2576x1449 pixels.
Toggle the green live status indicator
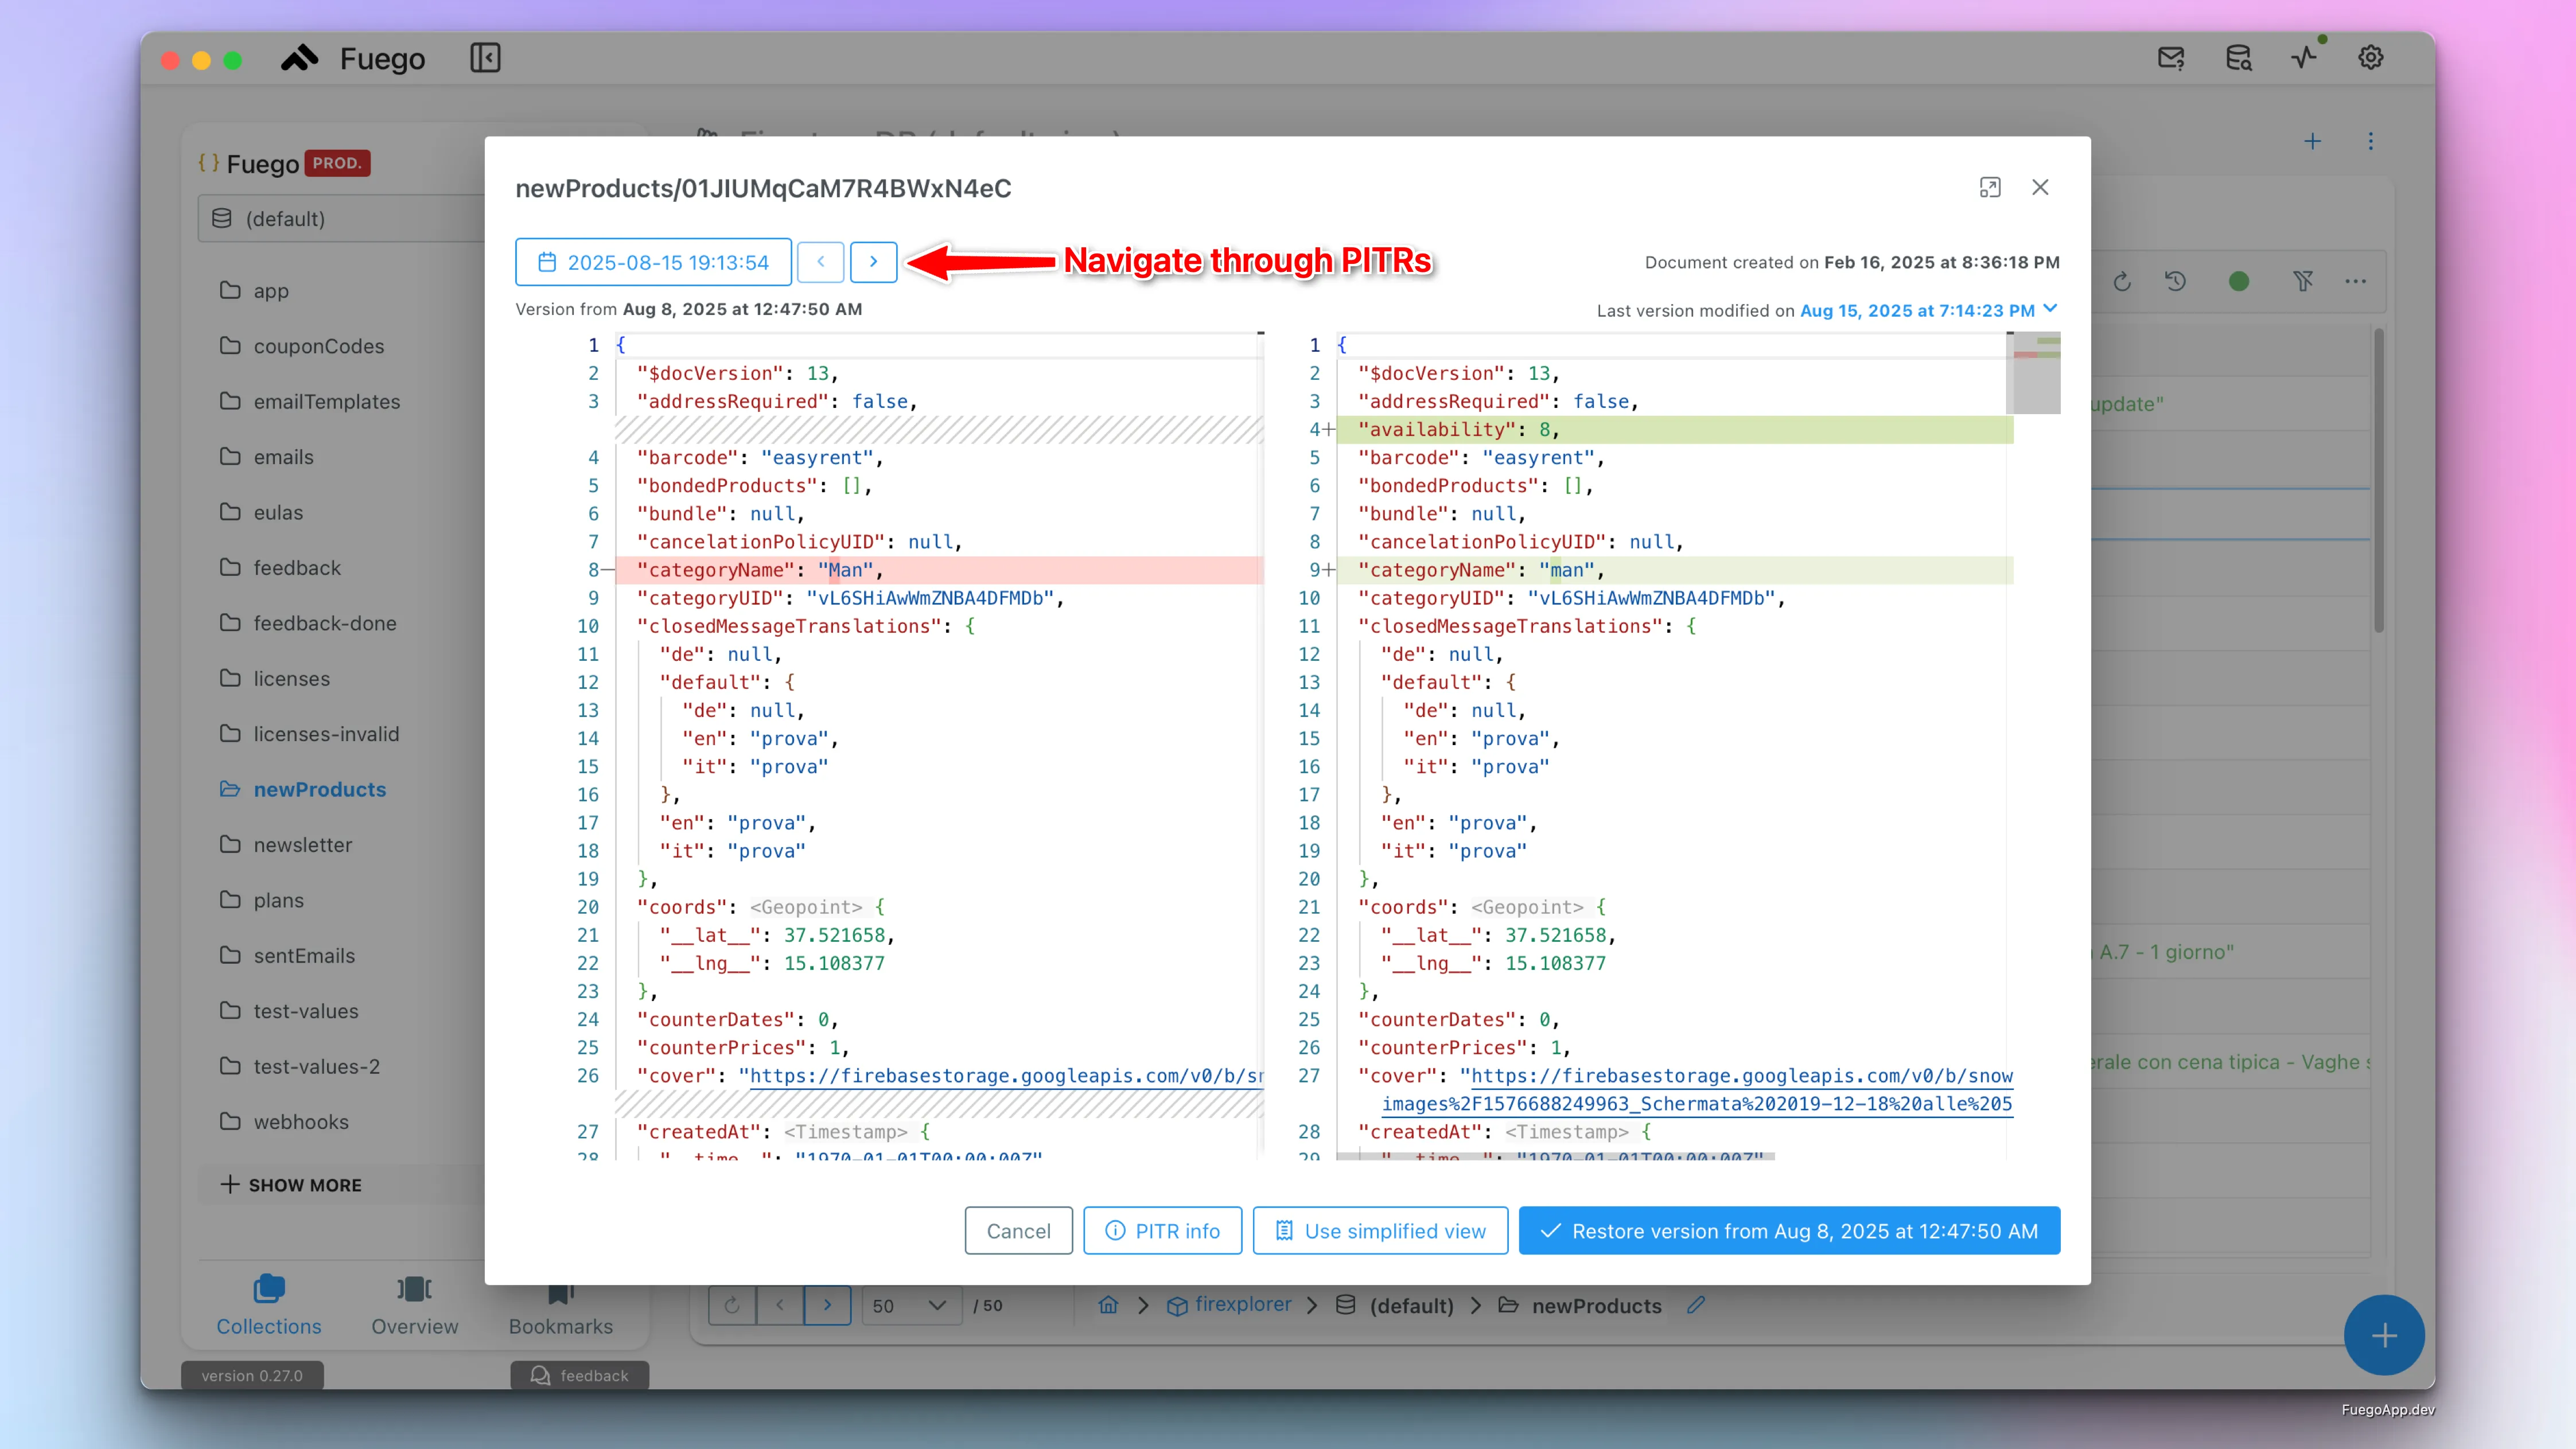tap(2239, 282)
